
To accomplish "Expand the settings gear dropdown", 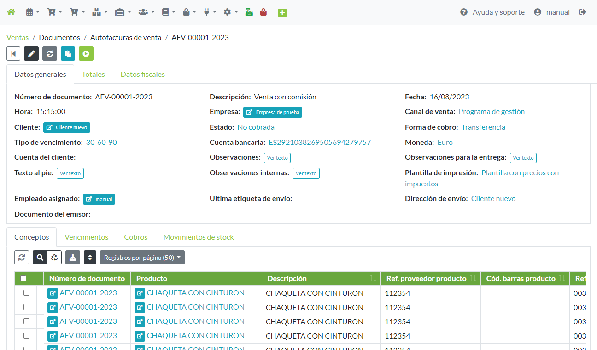I will (x=230, y=12).
